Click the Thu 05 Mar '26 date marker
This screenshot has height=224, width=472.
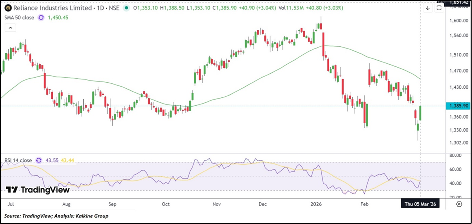[x=420, y=204]
